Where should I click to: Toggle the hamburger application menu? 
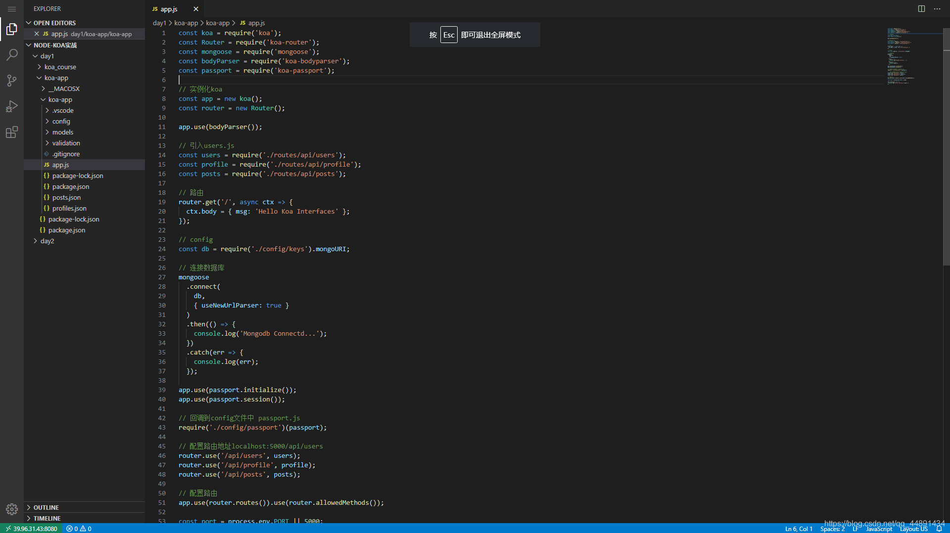12,9
